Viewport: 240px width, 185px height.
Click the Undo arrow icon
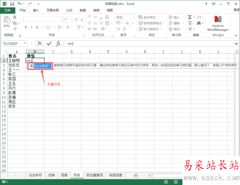[20, 3]
